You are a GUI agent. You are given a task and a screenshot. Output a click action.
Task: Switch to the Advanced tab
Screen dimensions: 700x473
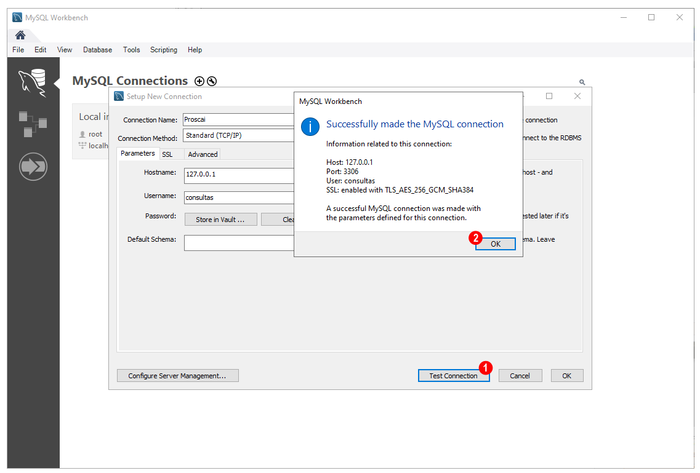pos(203,154)
